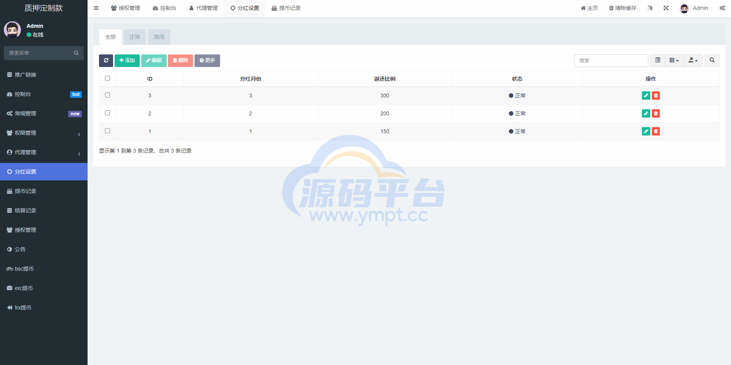Check the checkbox for row ID 1

[107, 131]
